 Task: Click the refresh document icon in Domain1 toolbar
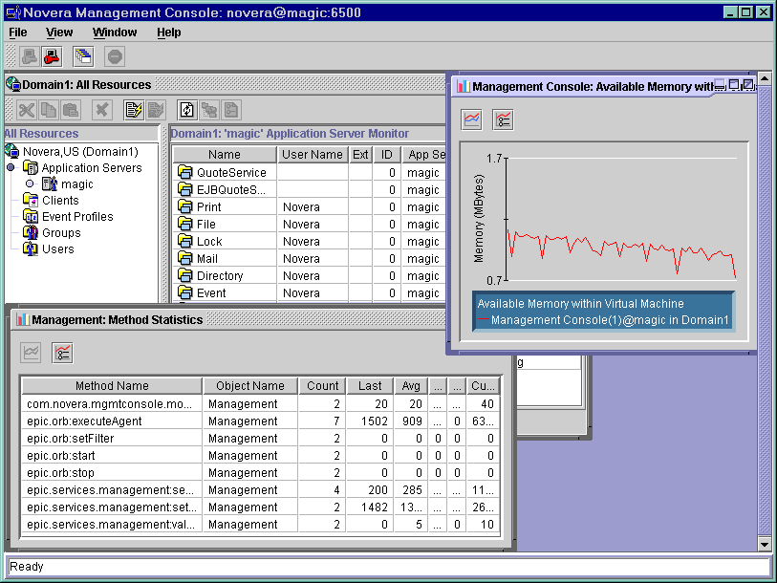[186, 110]
